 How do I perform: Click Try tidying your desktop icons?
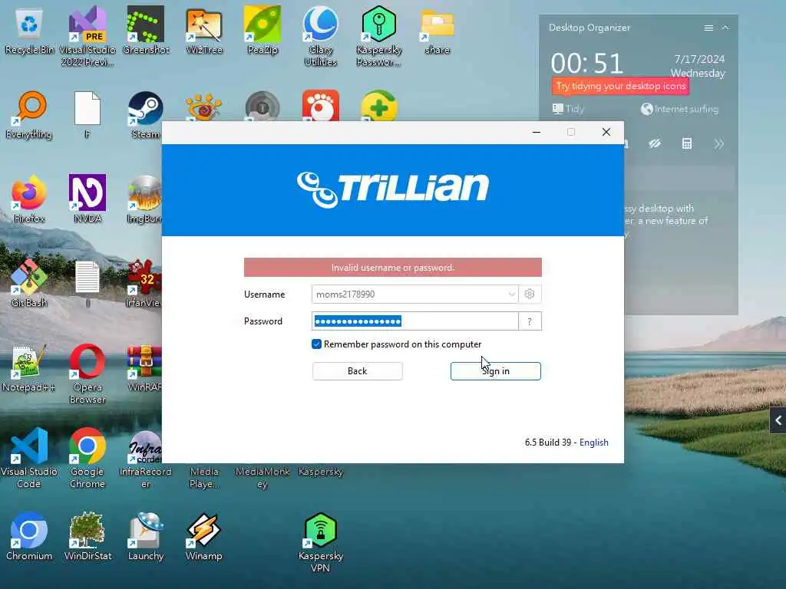point(620,86)
